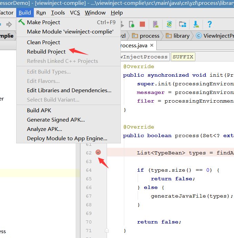Open the Build menu
The image size is (234, 238).
pyautogui.click(x=25, y=12)
